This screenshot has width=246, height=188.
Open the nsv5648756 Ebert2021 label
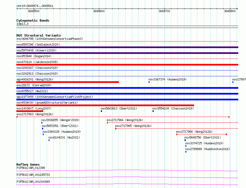(x=203, y=137)
